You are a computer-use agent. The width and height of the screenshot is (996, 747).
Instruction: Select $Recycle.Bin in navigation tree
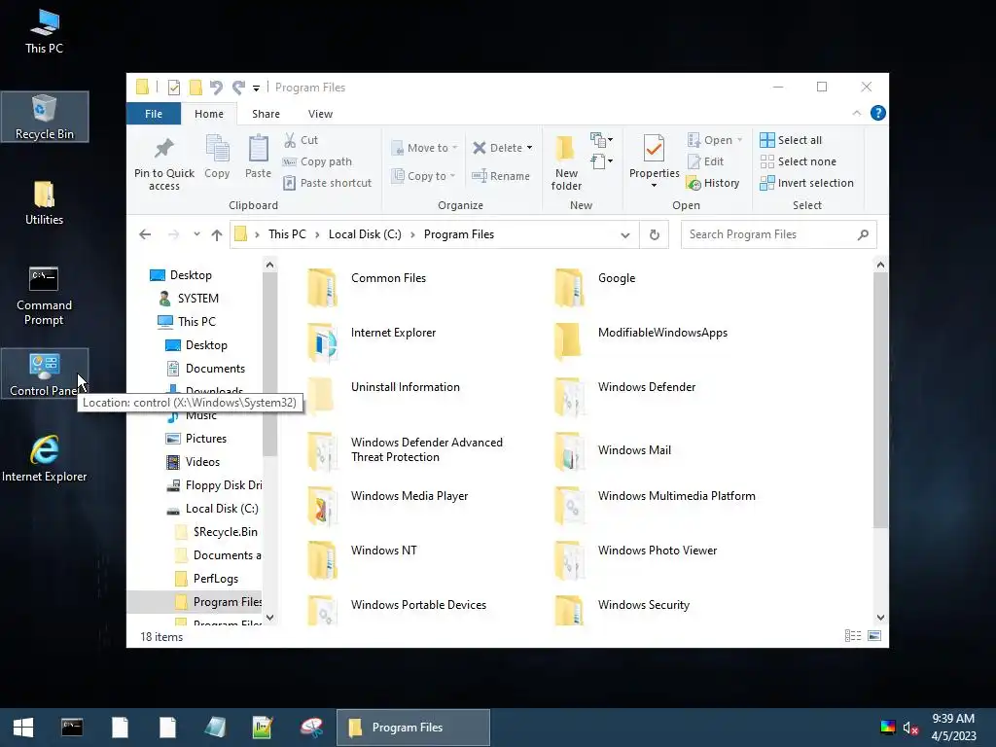(225, 532)
